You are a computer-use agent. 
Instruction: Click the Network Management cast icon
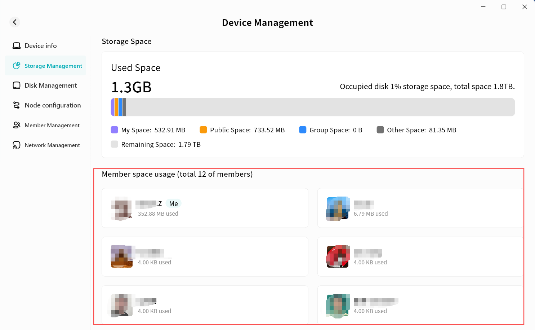[17, 145]
